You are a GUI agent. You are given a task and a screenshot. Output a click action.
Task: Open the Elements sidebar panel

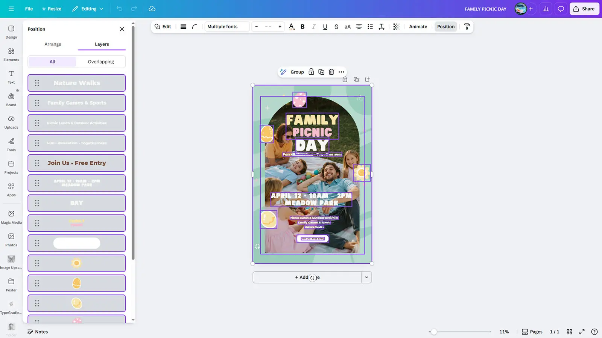click(x=11, y=54)
